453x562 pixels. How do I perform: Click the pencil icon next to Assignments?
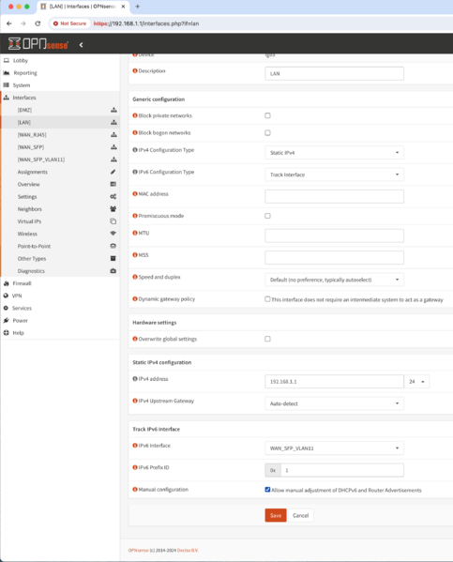pos(113,172)
